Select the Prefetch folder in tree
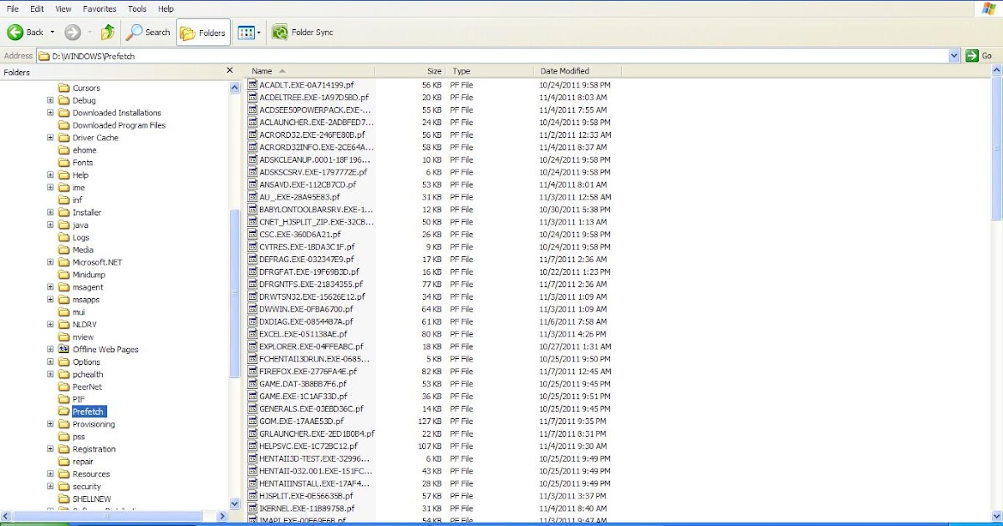The image size is (1003, 526). pyautogui.click(x=82, y=412)
